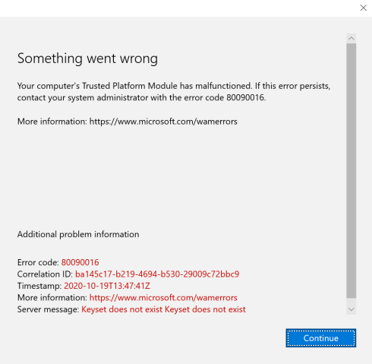
Task: Click the Trusted Platform Module malfunction message
Action: pyautogui.click(x=174, y=92)
